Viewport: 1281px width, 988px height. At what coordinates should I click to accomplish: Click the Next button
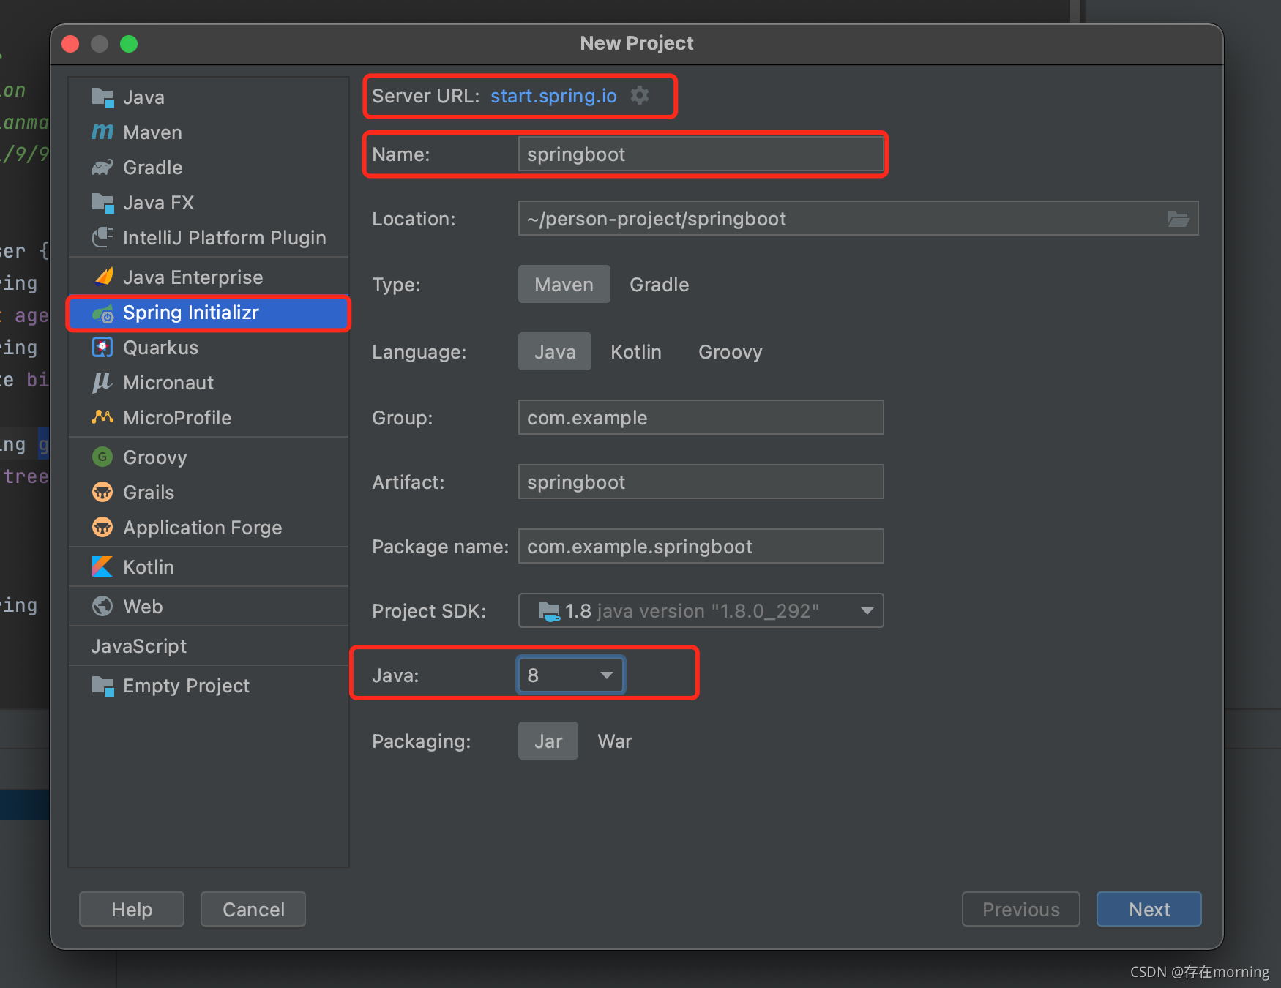tap(1149, 909)
